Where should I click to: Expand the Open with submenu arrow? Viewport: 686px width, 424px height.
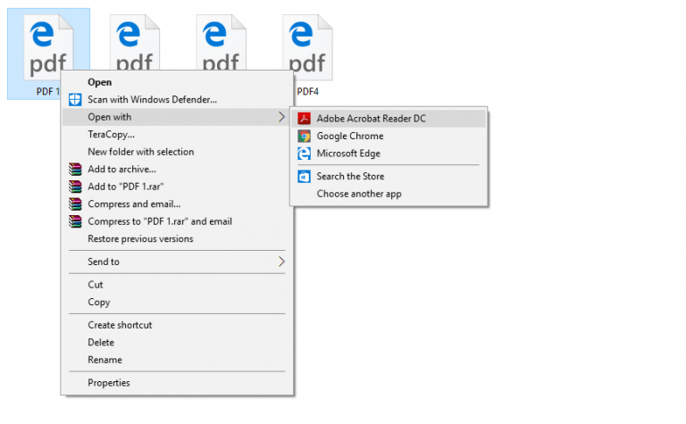[x=281, y=117]
